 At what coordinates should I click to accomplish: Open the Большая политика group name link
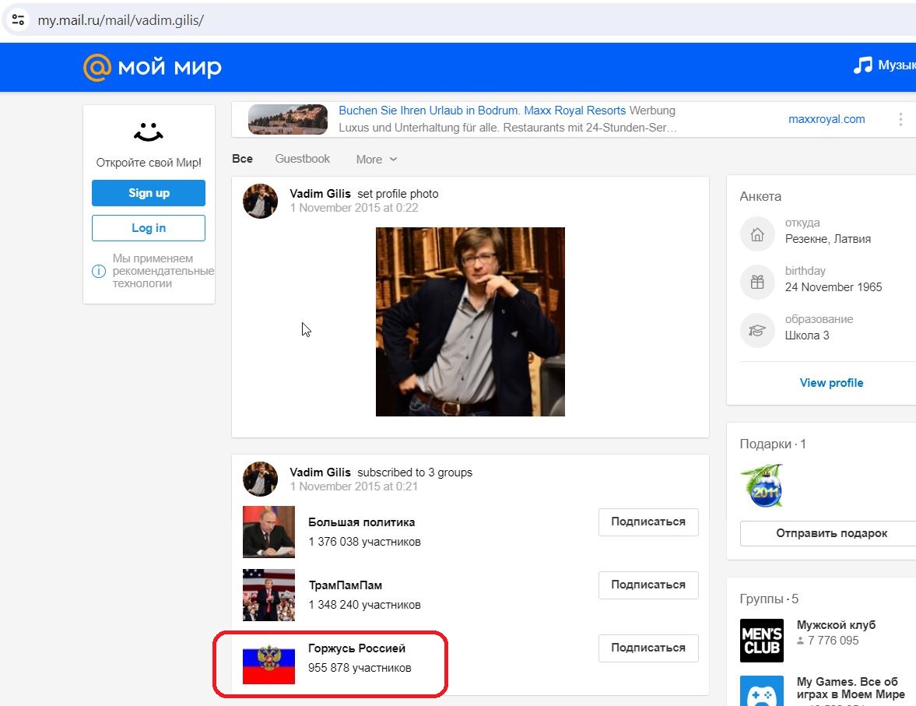[362, 522]
